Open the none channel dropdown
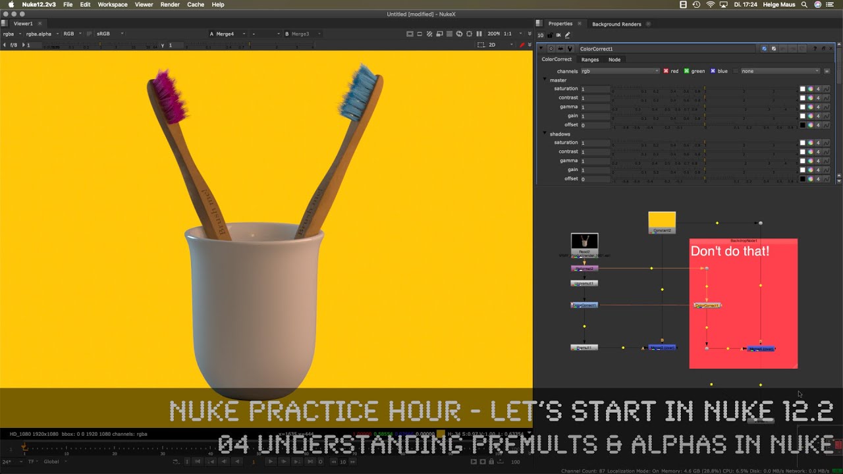 click(x=780, y=71)
